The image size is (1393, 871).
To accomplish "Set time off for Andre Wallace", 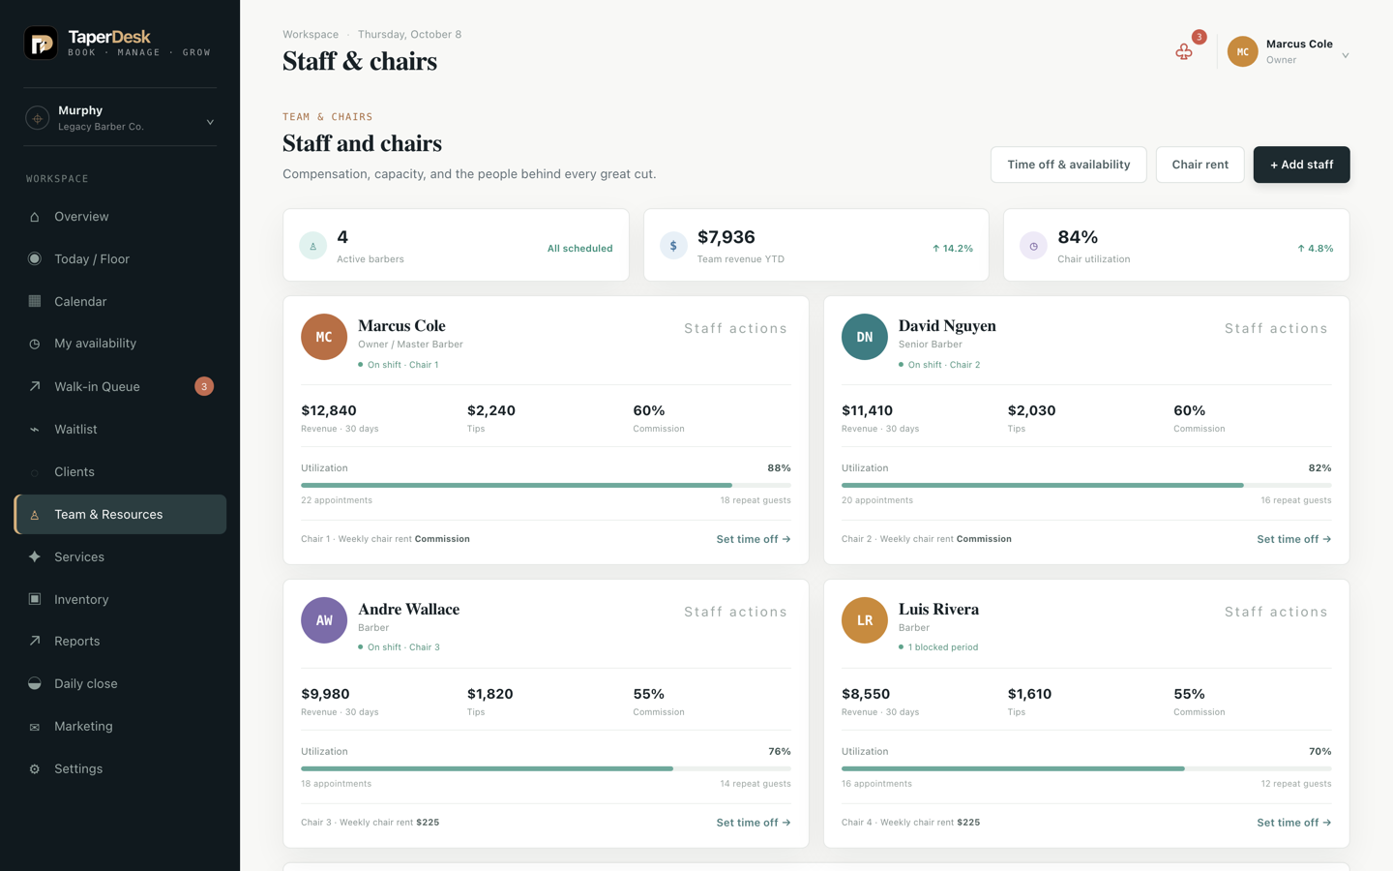I will [x=754, y=823].
